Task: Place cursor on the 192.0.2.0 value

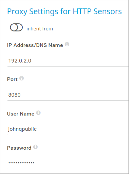Action: click(20, 61)
